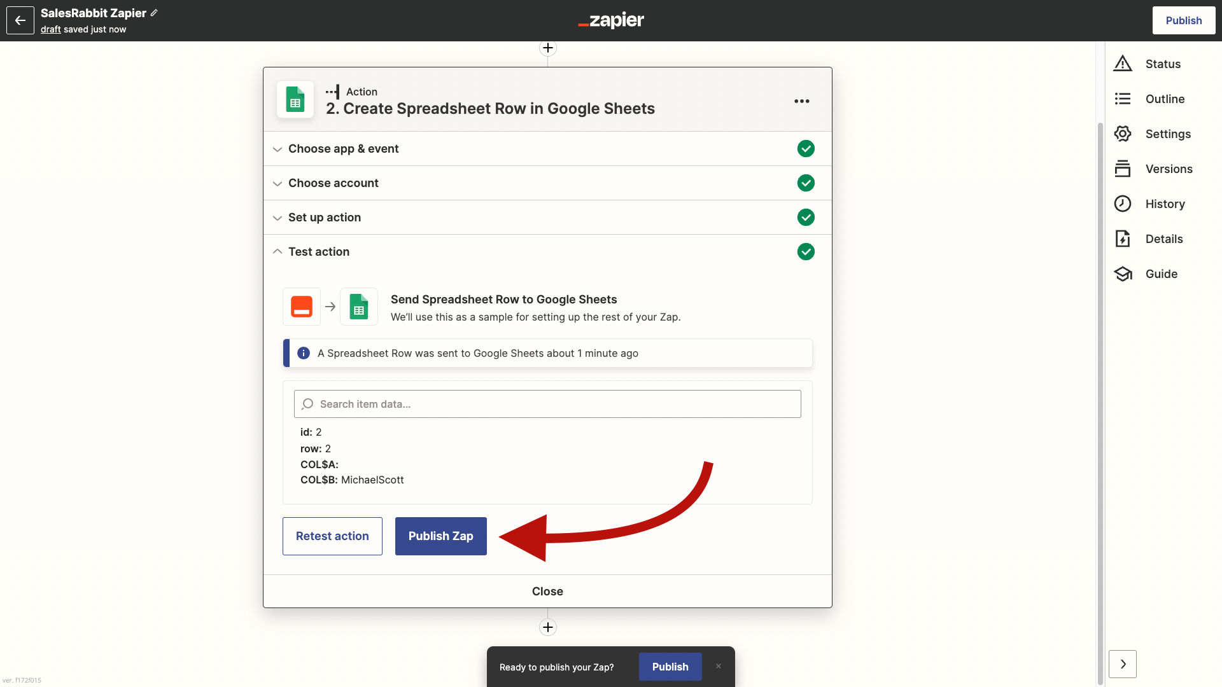The width and height of the screenshot is (1222, 687).
Task: Open the Versions stack icon
Action: [x=1123, y=169]
